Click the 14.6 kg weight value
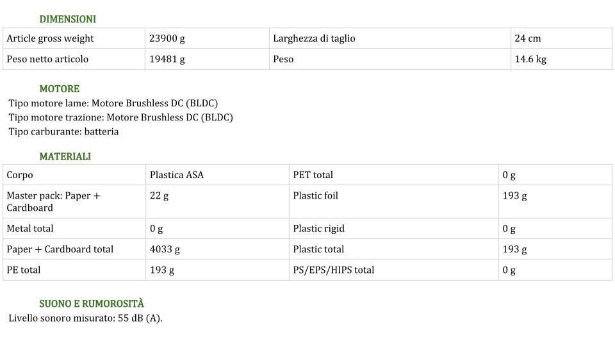The height and width of the screenshot is (346, 615). pyautogui.click(x=530, y=59)
